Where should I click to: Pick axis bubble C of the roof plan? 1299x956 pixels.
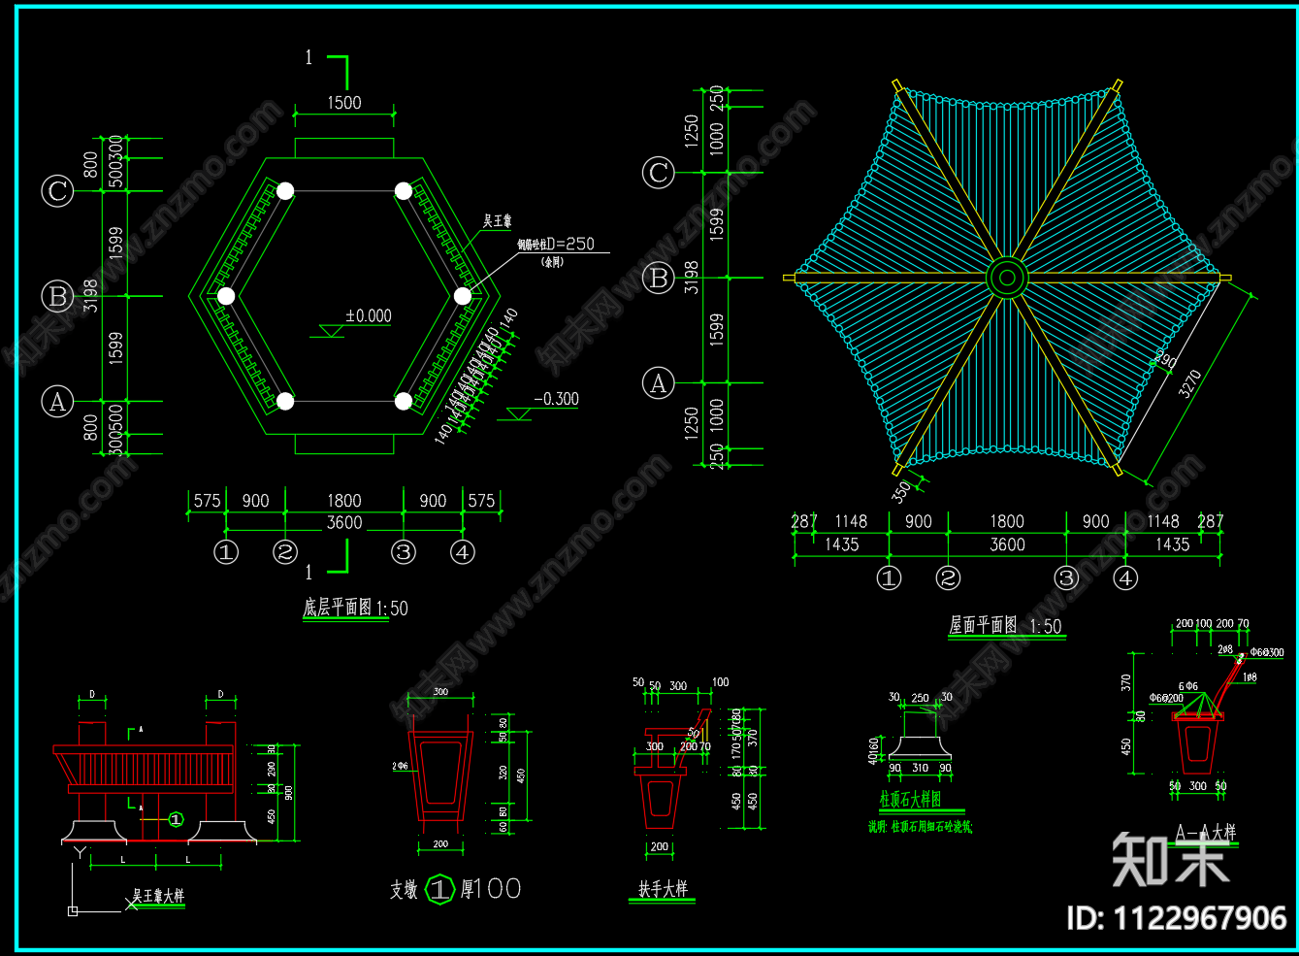coord(659,173)
